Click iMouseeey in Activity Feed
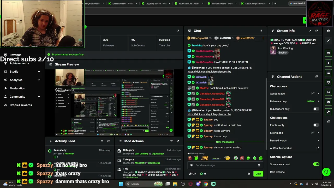The width and height of the screenshot is (334, 188). [60, 150]
